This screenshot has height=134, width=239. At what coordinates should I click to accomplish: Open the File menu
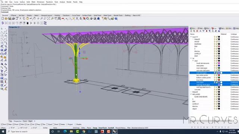[x=2, y=2]
